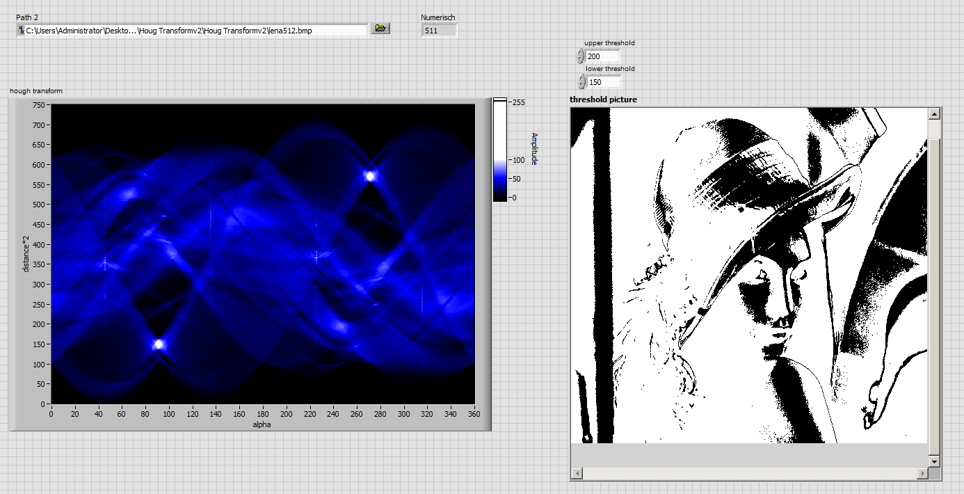Click the 'upper threshold' label
The width and height of the screenshot is (964, 494).
pos(609,43)
